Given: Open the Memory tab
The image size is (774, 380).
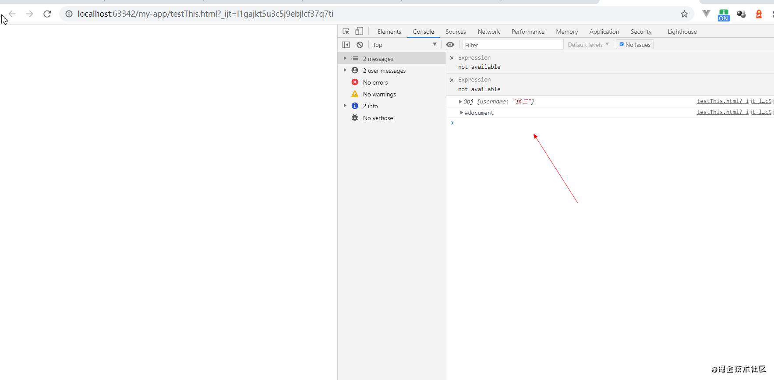Looking at the screenshot, I should click(x=567, y=32).
